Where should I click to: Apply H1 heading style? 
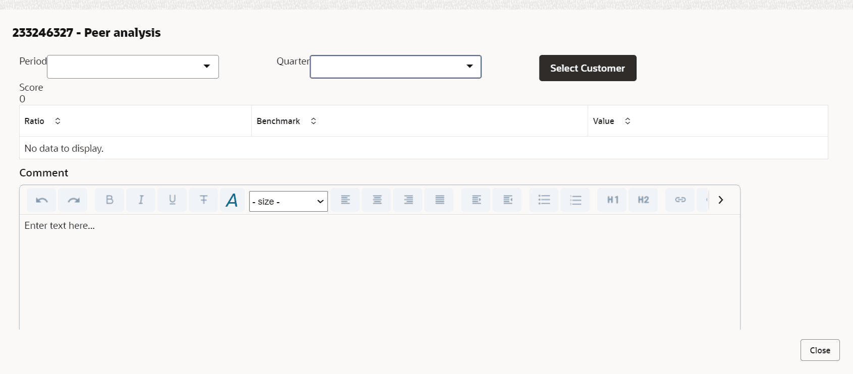[x=612, y=200]
